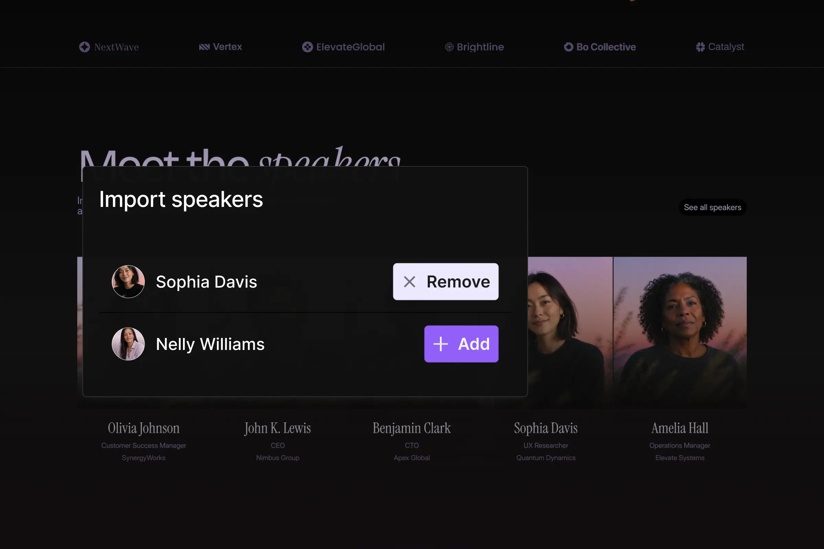This screenshot has height=549, width=824.
Task: Click the CEO title under John K. Lewis
Action: 277,445
